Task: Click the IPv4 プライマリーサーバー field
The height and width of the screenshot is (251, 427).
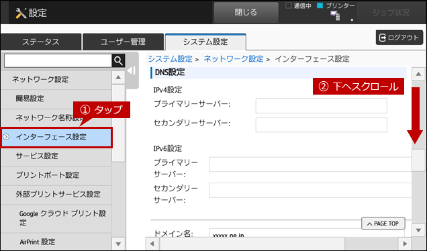Action: (321, 105)
